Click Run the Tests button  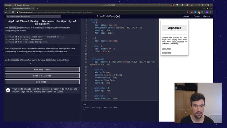point(42,70)
